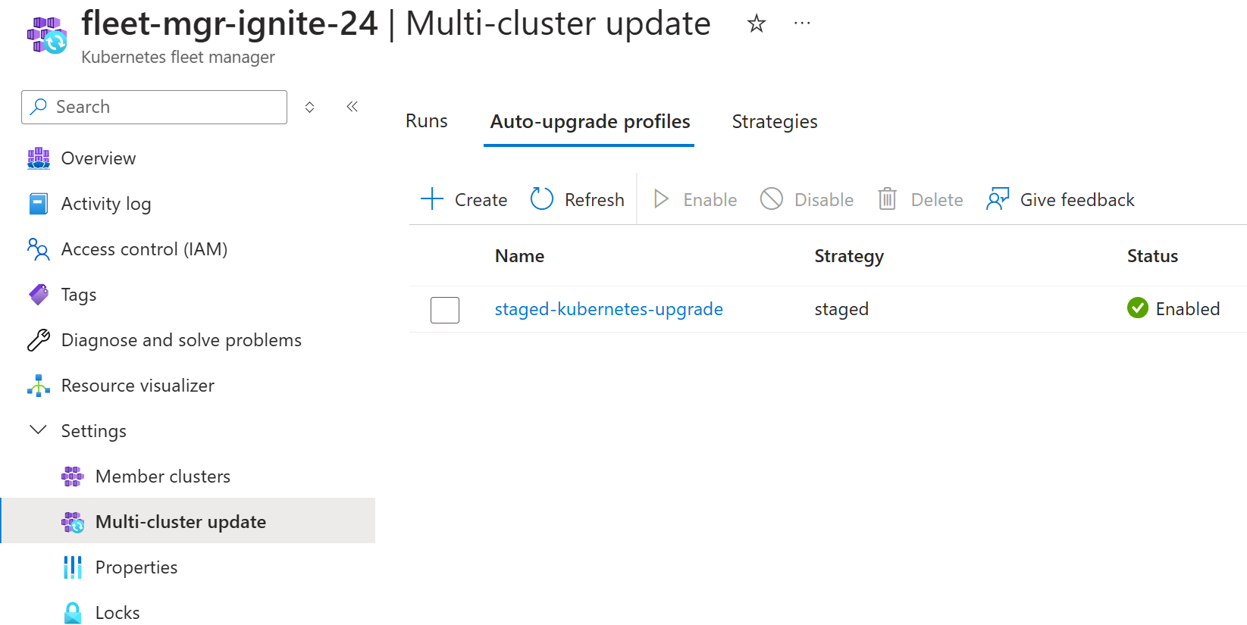1247x625 pixels.
Task: Click the Access control (IAM) people icon
Action: pyautogui.click(x=39, y=249)
